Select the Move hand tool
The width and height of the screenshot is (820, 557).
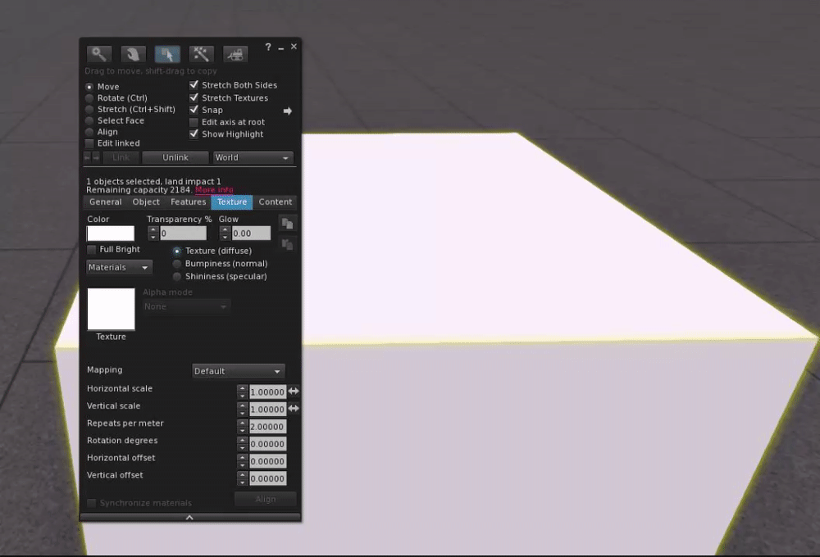coord(133,54)
